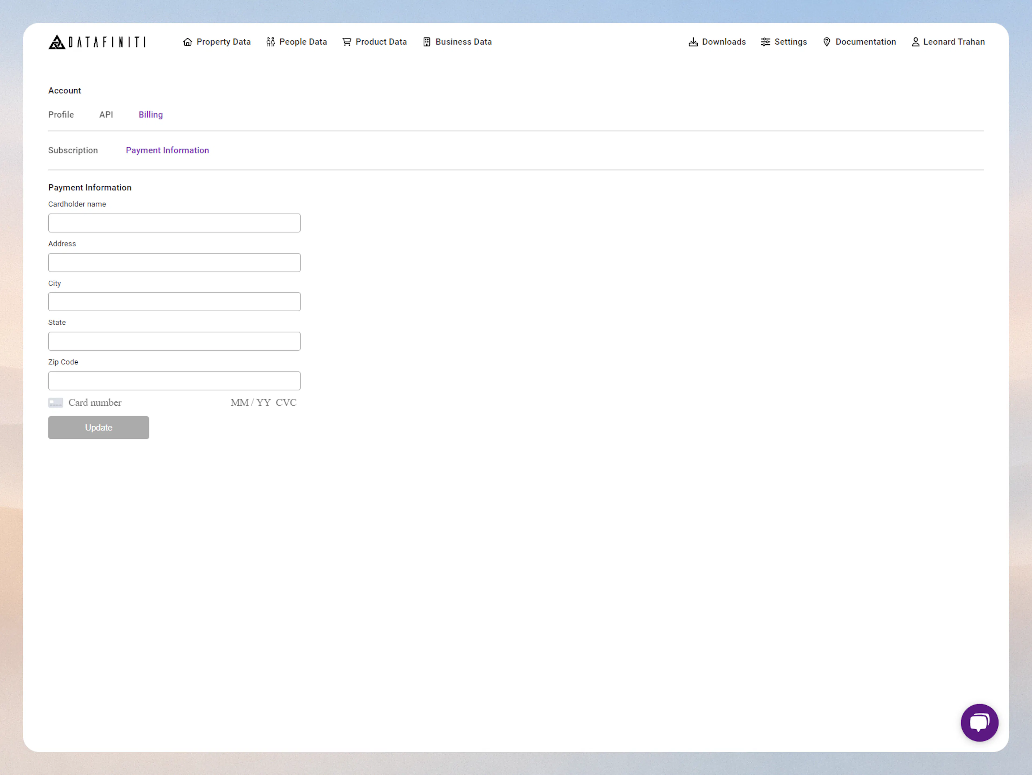Screen dimensions: 1032x775
Task: Open Documentation via the location pin icon
Action: [x=827, y=41]
